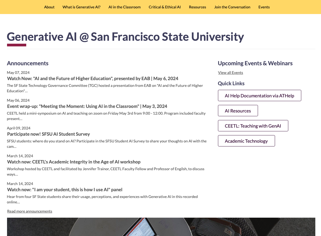The width and height of the screenshot is (321, 236).
Task: Open CEETL: Teaching with GenAI button
Action: [253, 126]
